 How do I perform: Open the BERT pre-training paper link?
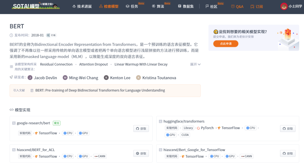coord(100,90)
